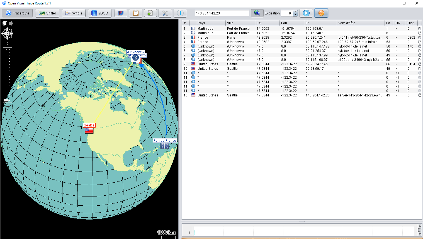
Task: Click the bottom panel scrollbar down arrow
Action: [420, 234]
